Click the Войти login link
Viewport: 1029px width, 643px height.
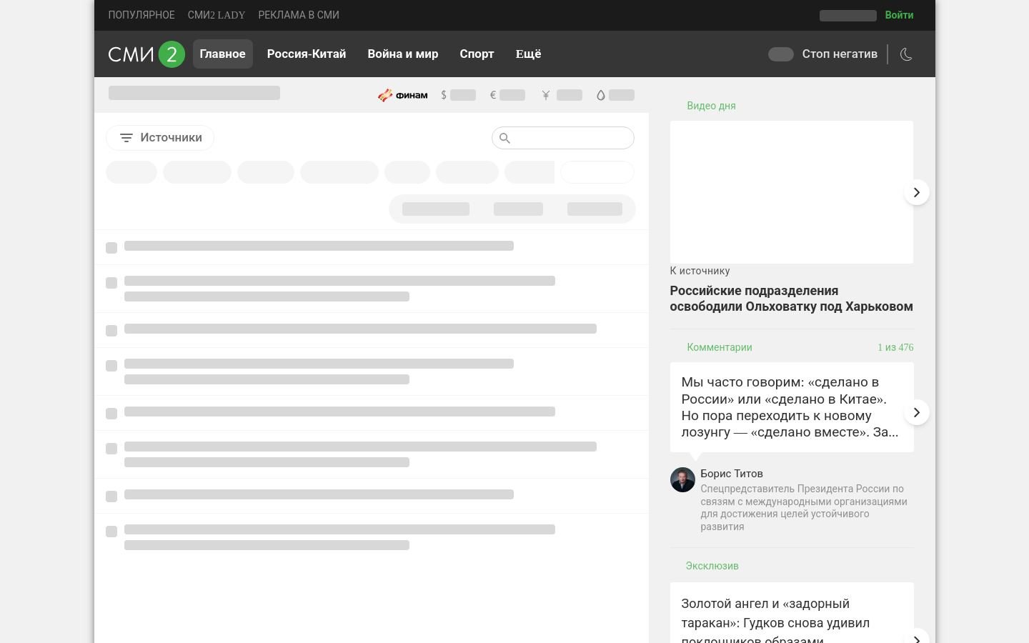(x=899, y=15)
